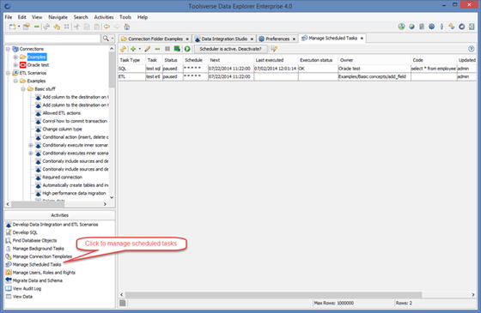Click the blue info icon at top right
Screen dimensions: 481x313
tap(441, 27)
